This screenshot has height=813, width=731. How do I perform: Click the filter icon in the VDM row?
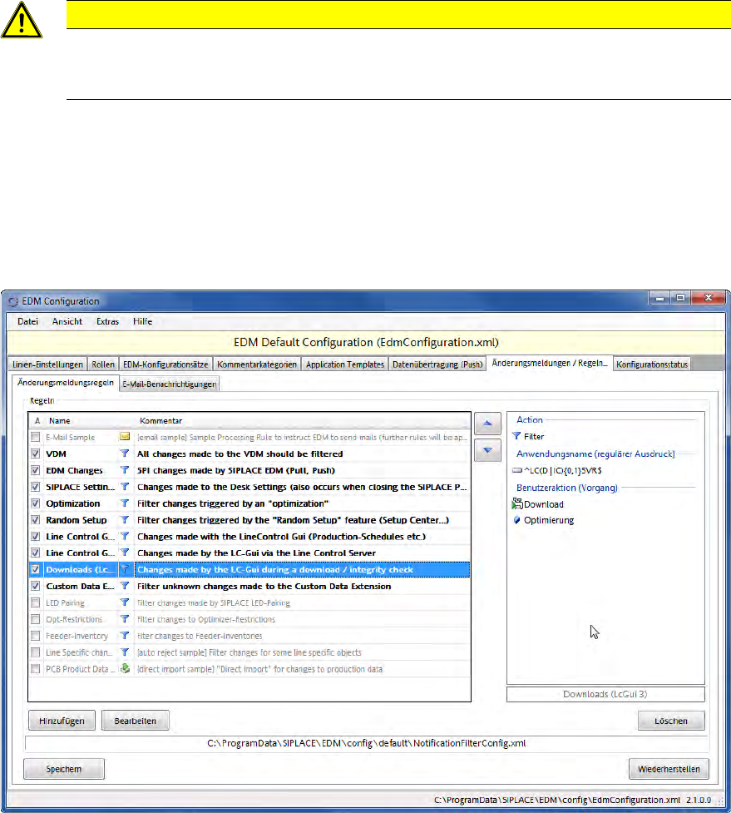(125, 454)
